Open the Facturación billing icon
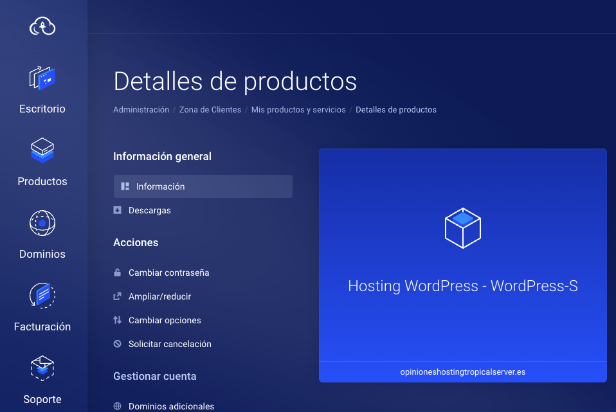Screen dimensions: 616x412 pyautogui.click(x=42, y=296)
